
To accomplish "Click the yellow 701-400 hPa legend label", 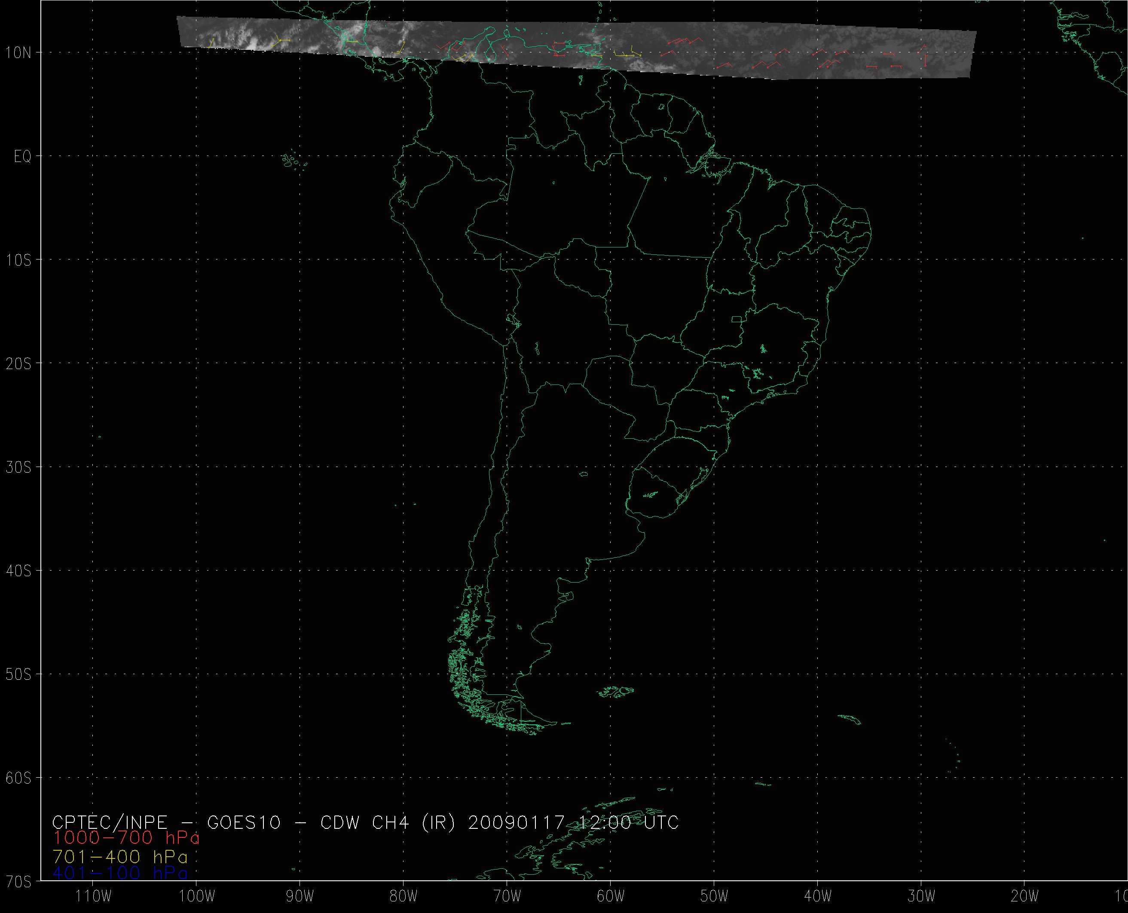I will coord(120,857).
